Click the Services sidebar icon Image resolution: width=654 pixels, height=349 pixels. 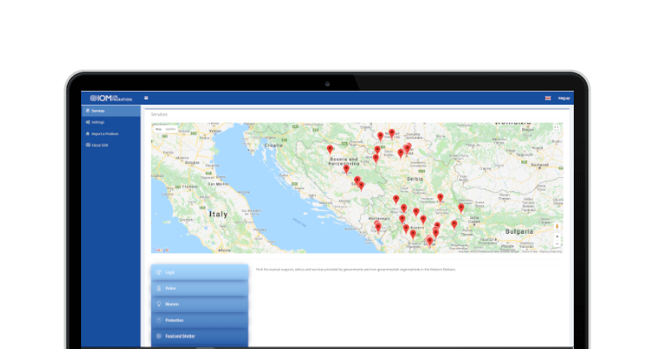(x=87, y=111)
